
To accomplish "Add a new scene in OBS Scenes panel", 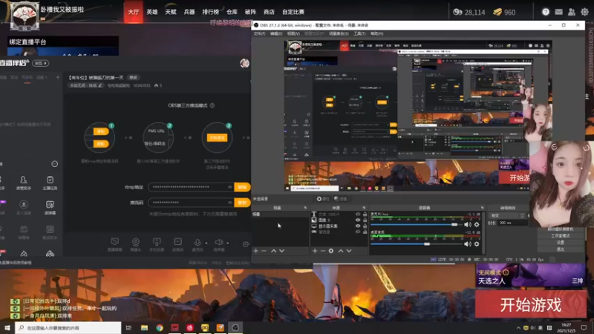I will tap(255, 251).
